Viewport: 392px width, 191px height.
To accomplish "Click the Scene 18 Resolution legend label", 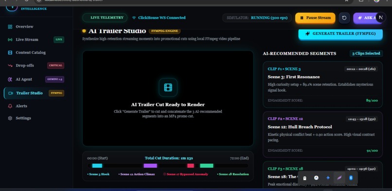I will [233, 175].
